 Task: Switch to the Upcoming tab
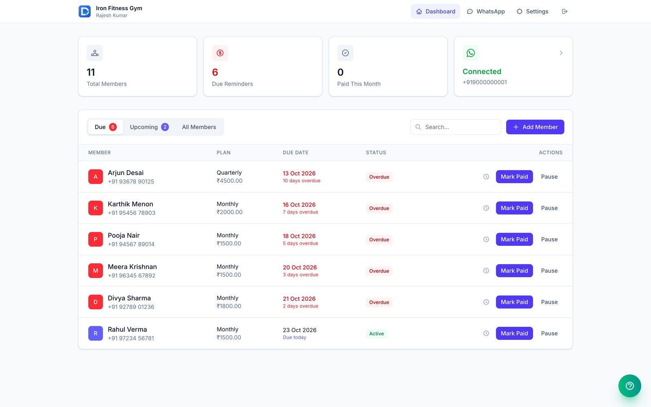(x=149, y=127)
